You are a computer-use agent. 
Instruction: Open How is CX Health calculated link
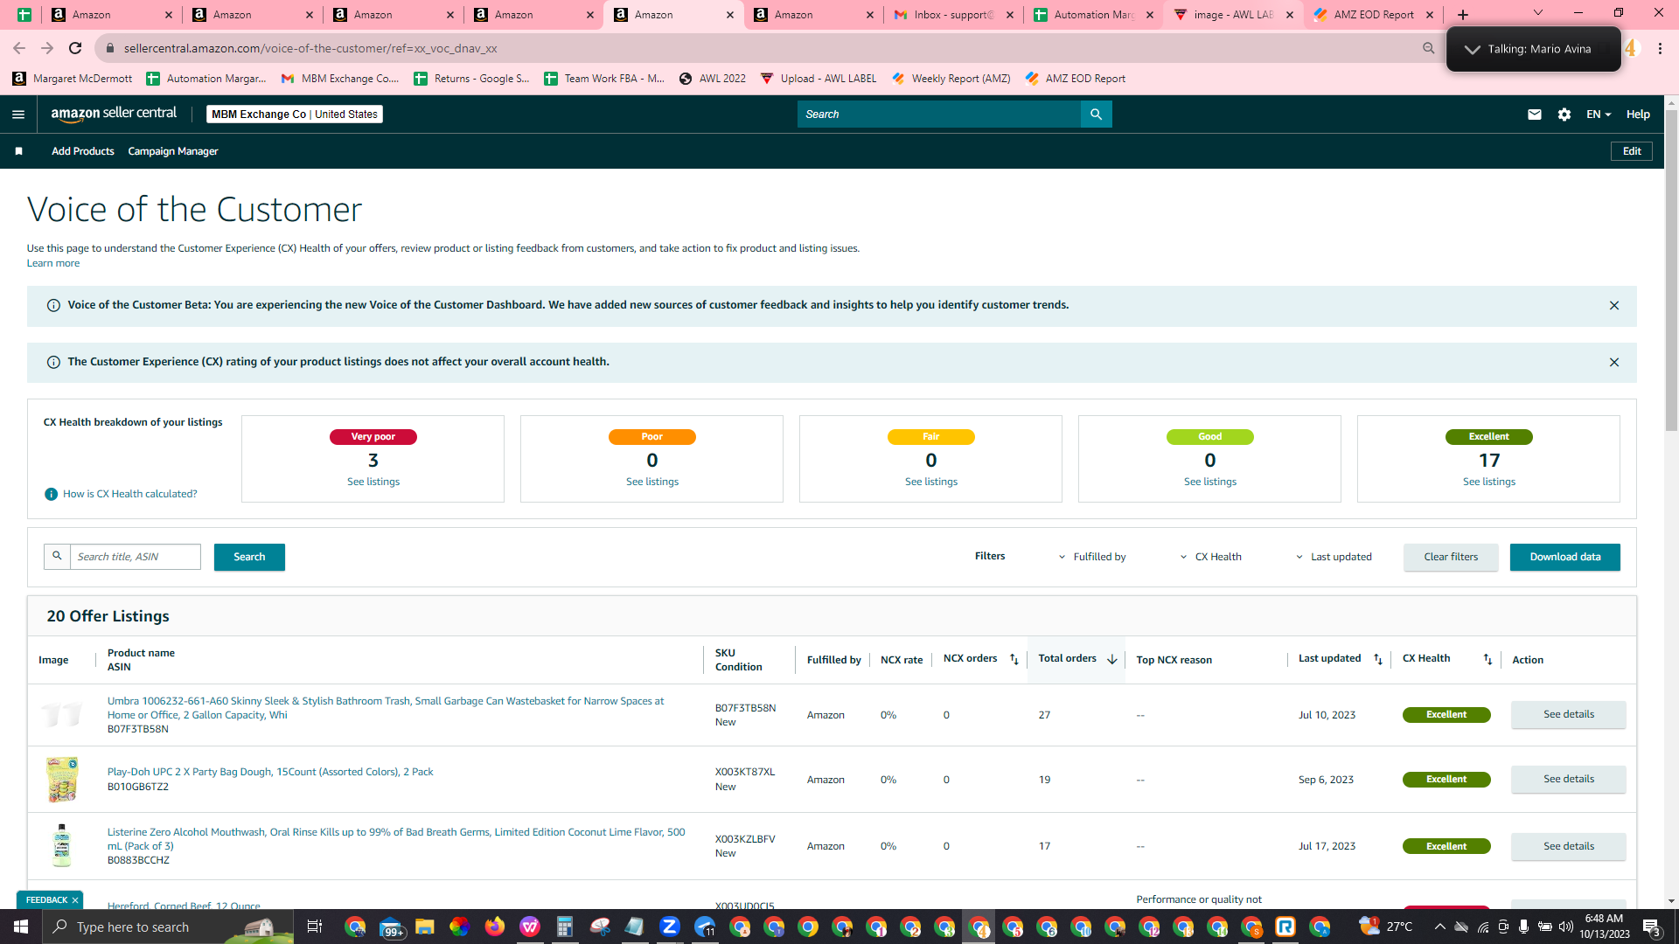coord(130,494)
